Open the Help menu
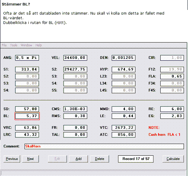Viewport: 188px width, 176px height. 39,45
